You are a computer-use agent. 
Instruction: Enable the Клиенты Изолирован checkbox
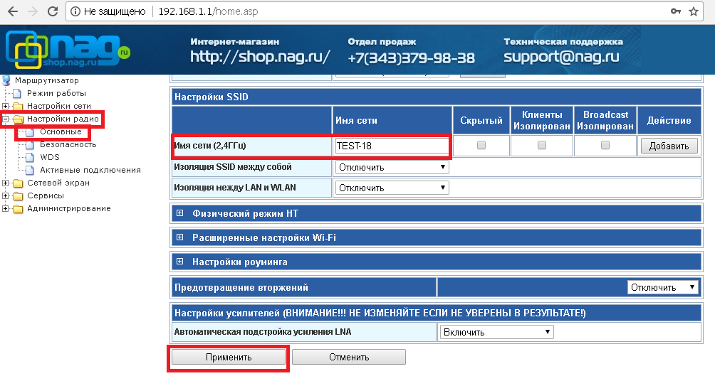[x=542, y=145]
